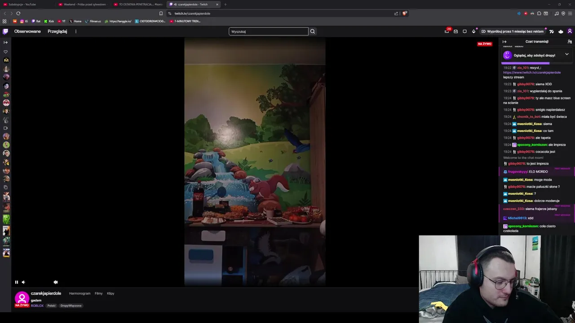Click username czeczen_333 in chat
Screen dimensions: 575x323
[x=513, y=209]
